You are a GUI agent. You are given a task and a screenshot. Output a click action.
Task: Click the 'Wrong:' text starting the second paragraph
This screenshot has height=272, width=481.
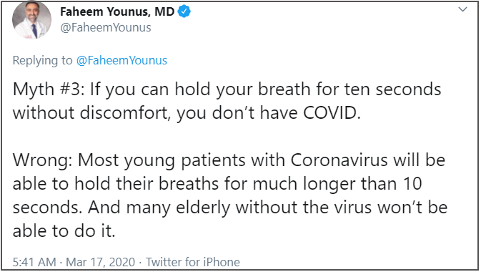click(42, 161)
